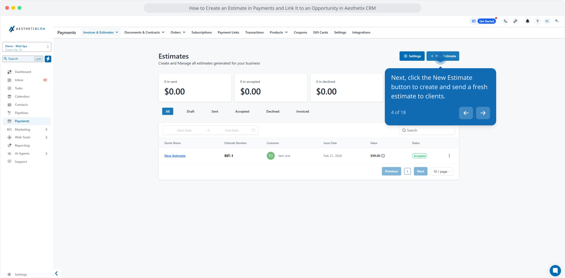Open the 10 / page dropdown

tap(442, 171)
